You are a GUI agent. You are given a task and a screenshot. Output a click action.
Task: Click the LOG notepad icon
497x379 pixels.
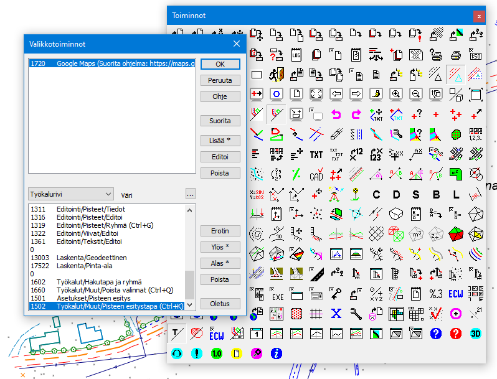point(296,55)
